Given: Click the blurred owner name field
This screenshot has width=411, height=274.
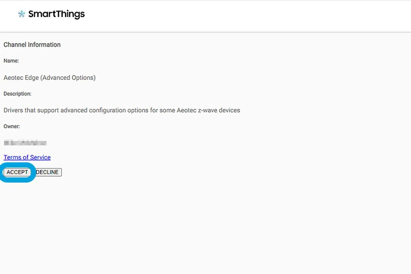Looking at the screenshot, I should [x=25, y=142].
